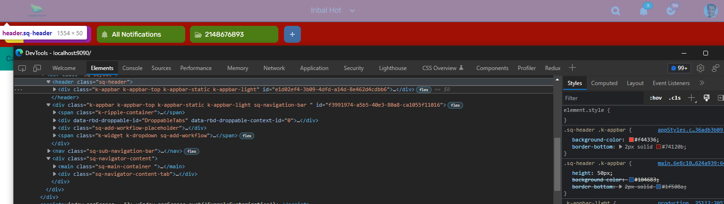Open the appStyles.c…36adb3b09 stylesheet link
Viewport: 724px width, 204px height.
(x=691, y=129)
